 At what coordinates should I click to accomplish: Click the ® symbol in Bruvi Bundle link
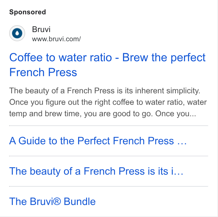57,201
